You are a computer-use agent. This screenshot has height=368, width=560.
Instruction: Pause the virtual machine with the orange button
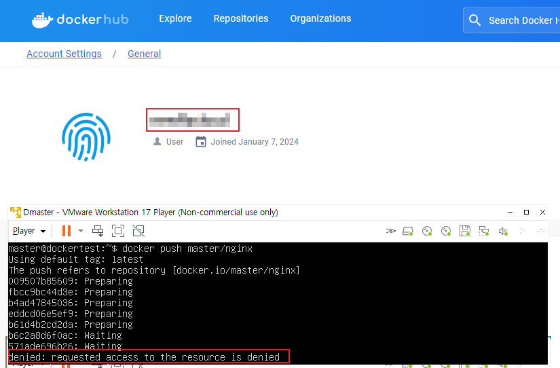click(x=67, y=231)
